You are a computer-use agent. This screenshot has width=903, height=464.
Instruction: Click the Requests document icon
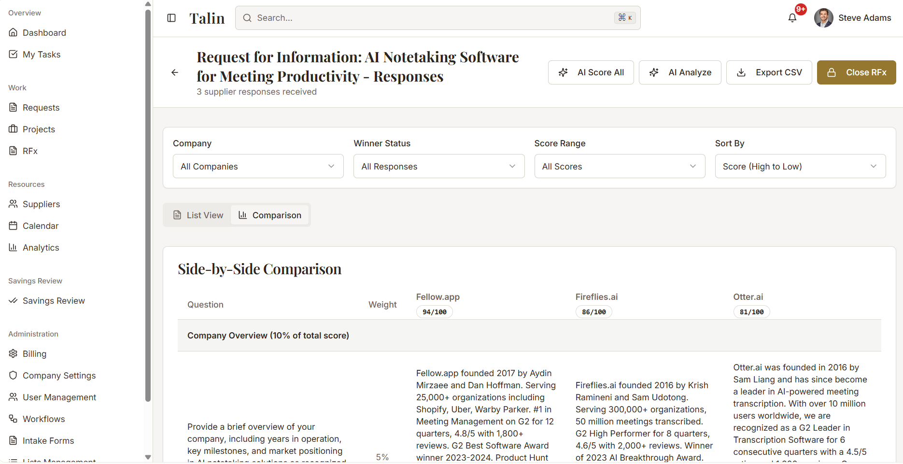click(x=13, y=107)
